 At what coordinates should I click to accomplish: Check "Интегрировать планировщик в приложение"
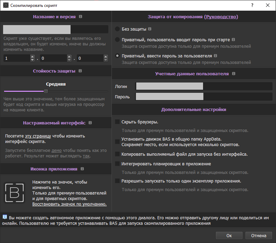pos(117,164)
